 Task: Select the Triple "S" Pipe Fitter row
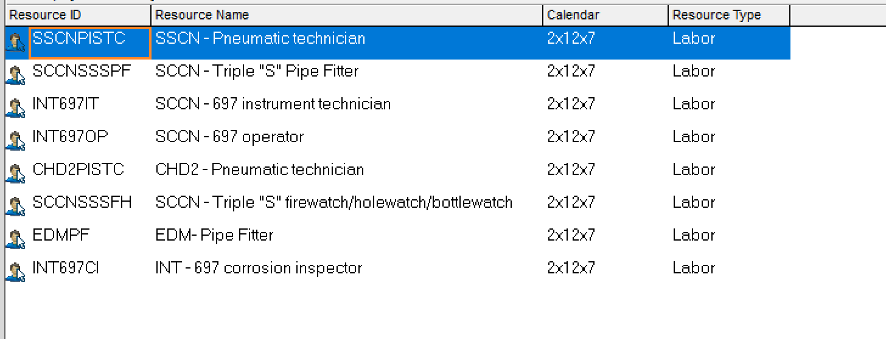point(397,71)
